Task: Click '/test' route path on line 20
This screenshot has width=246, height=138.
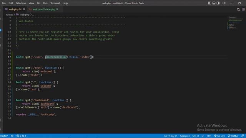Action: point(37,68)
